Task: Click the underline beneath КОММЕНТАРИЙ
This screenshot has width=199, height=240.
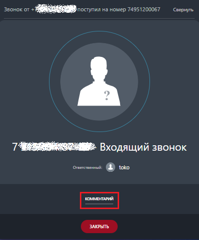Action: tap(99, 204)
